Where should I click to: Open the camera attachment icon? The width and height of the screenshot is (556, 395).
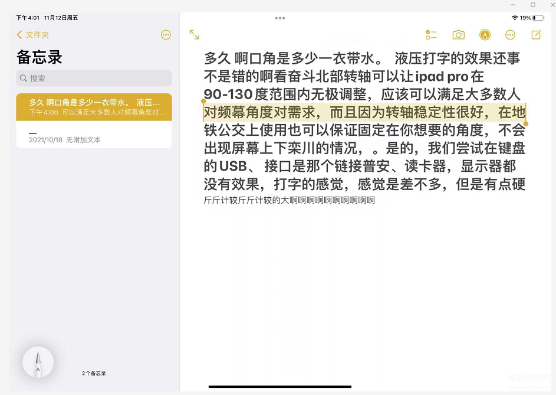coord(459,35)
